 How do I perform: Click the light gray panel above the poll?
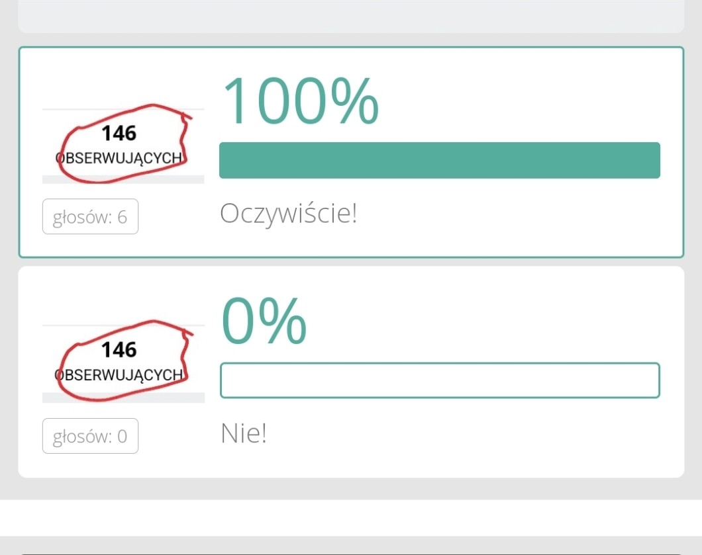351,16
